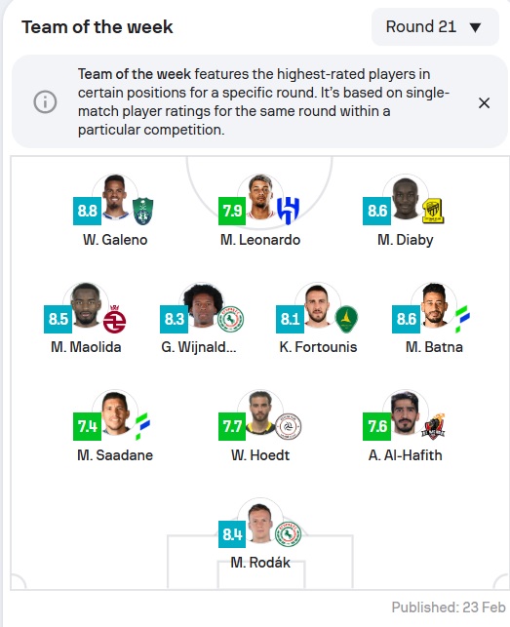
Task: Click the Al-Ahli crest beside W. Galeno
Action: [142, 212]
